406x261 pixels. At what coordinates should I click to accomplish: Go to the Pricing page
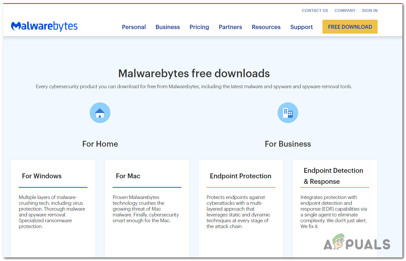click(x=199, y=27)
